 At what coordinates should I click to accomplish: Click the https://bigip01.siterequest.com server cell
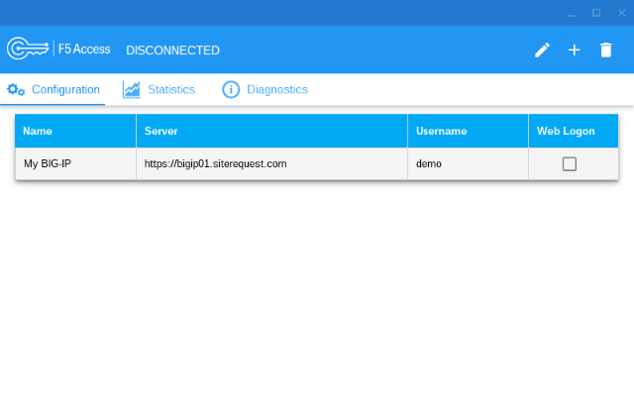[271, 163]
